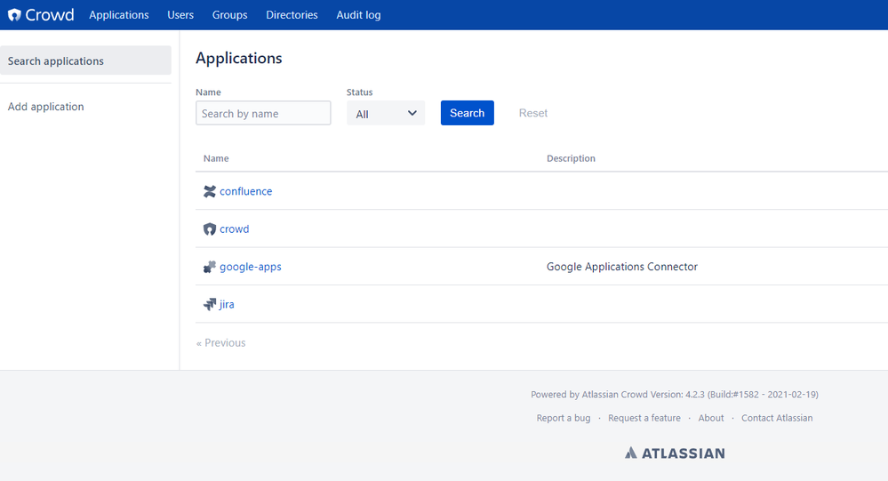
Task: Click the Name column header
Action: [x=216, y=158]
